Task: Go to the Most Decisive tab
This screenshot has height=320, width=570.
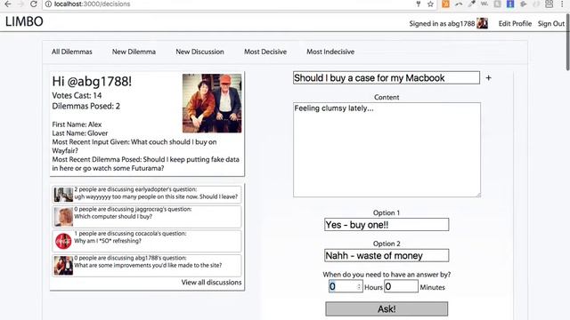Action: tap(265, 52)
